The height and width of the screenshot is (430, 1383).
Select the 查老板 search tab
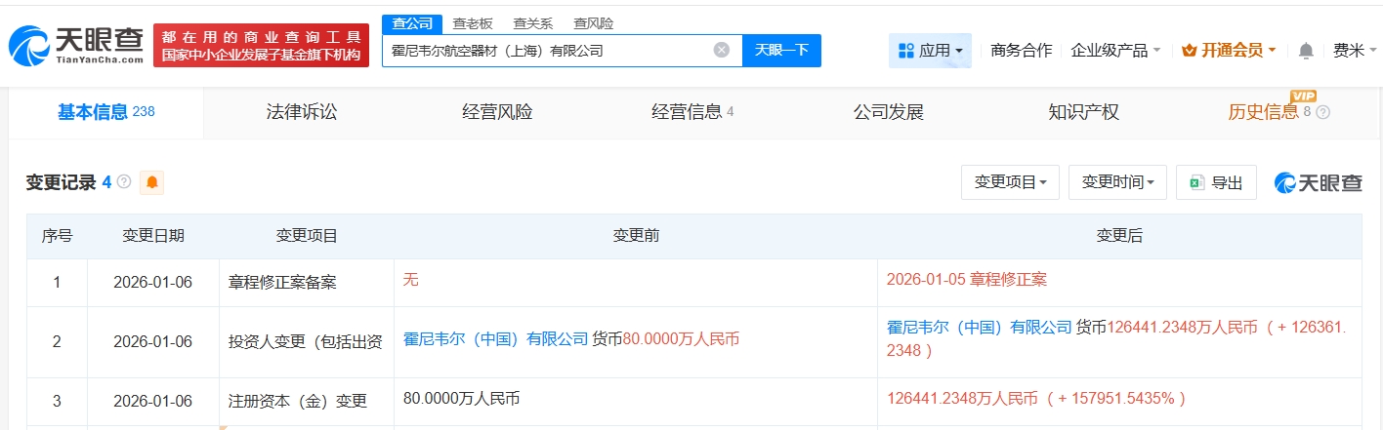(x=472, y=23)
